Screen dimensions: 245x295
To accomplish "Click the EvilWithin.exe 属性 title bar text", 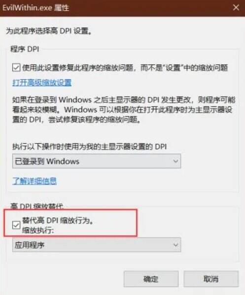I will 36,8.
